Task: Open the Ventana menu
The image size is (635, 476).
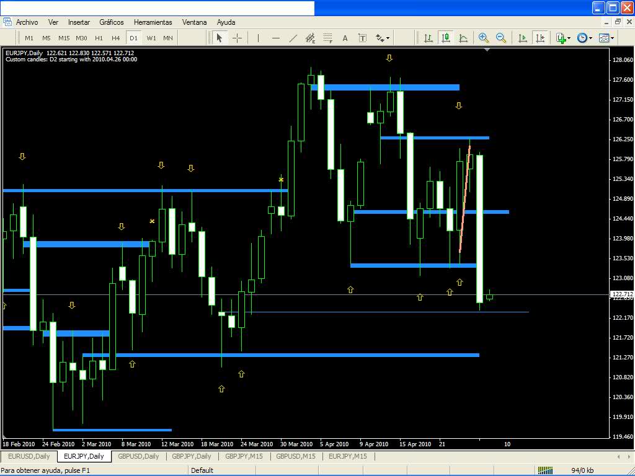Action: point(194,22)
